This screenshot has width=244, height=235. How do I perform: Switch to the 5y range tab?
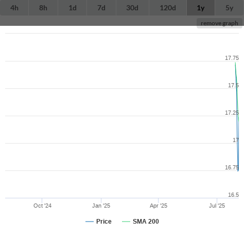[230, 8]
